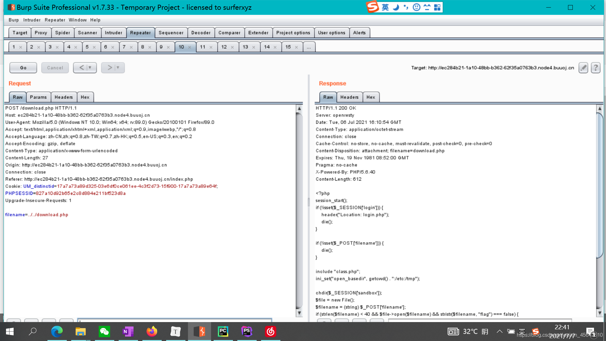The height and width of the screenshot is (341, 606).
Task: Open the Repeater menu
Action: click(x=55, y=20)
